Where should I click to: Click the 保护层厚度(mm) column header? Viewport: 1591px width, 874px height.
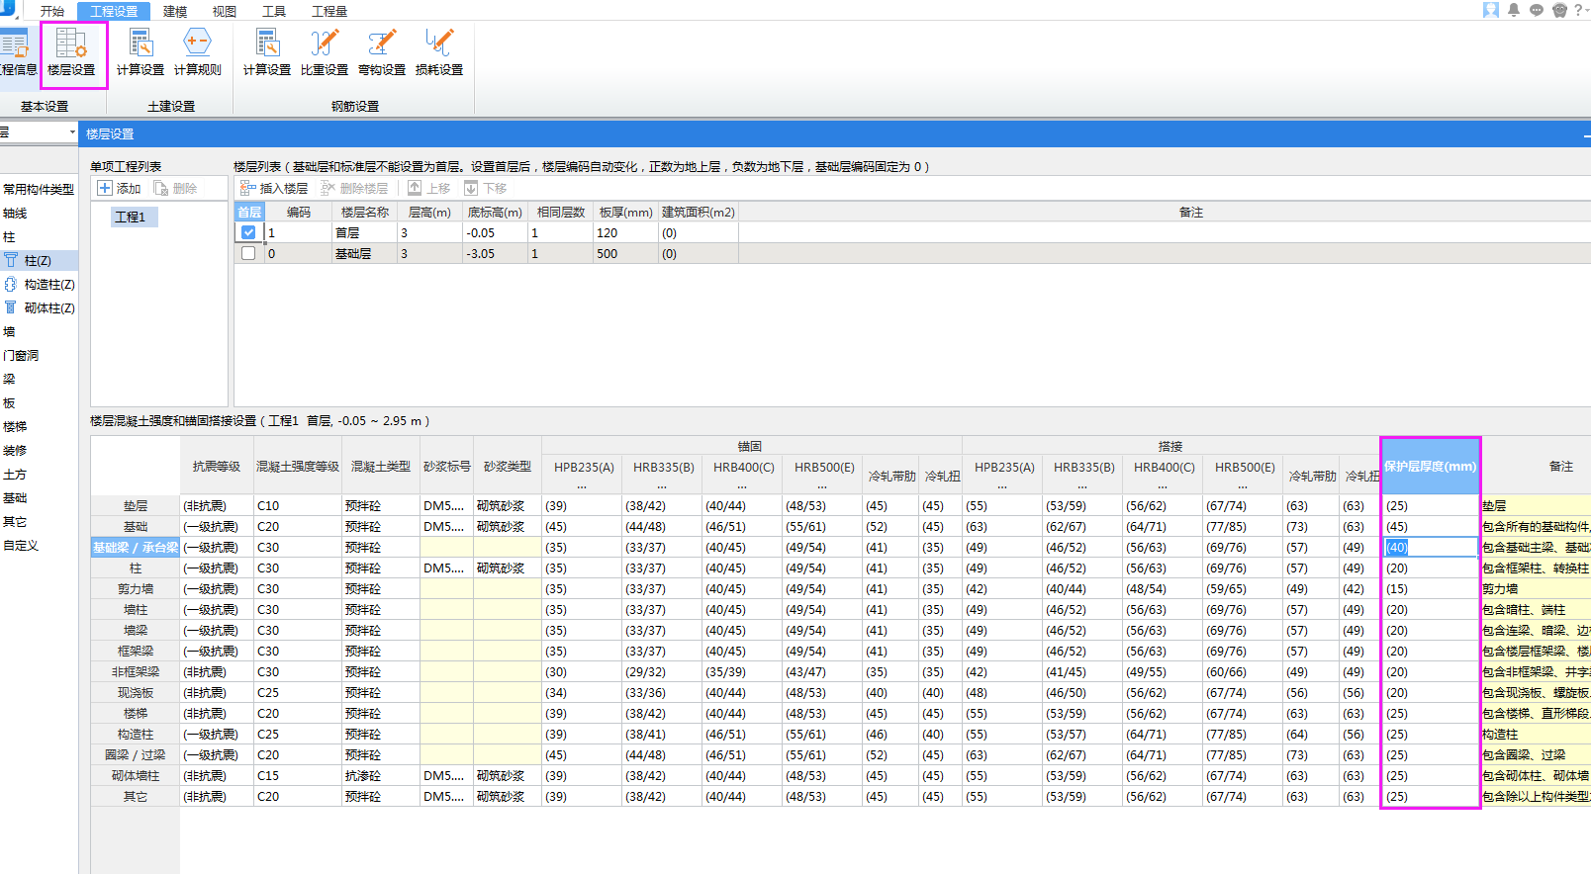(x=1430, y=466)
